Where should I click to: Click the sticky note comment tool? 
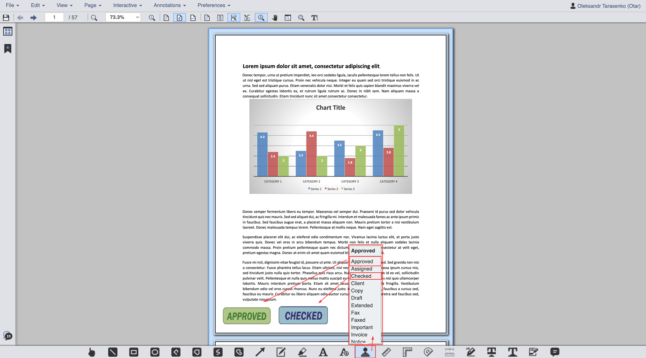[x=554, y=352]
